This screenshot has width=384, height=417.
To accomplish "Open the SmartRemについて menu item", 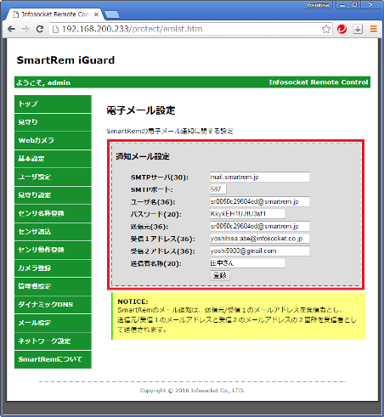I will (53, 359).
